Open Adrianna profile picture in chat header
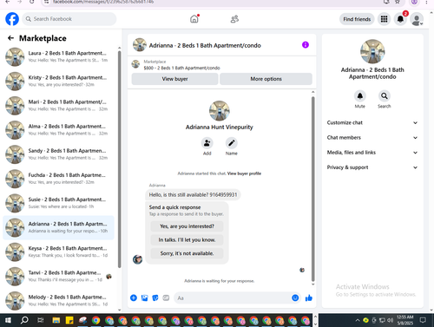 point(140,45)
